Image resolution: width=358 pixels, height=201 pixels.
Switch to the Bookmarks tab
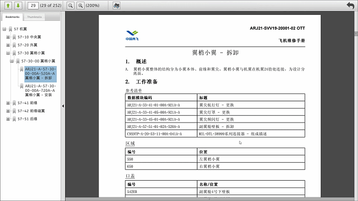pos(12,17)
